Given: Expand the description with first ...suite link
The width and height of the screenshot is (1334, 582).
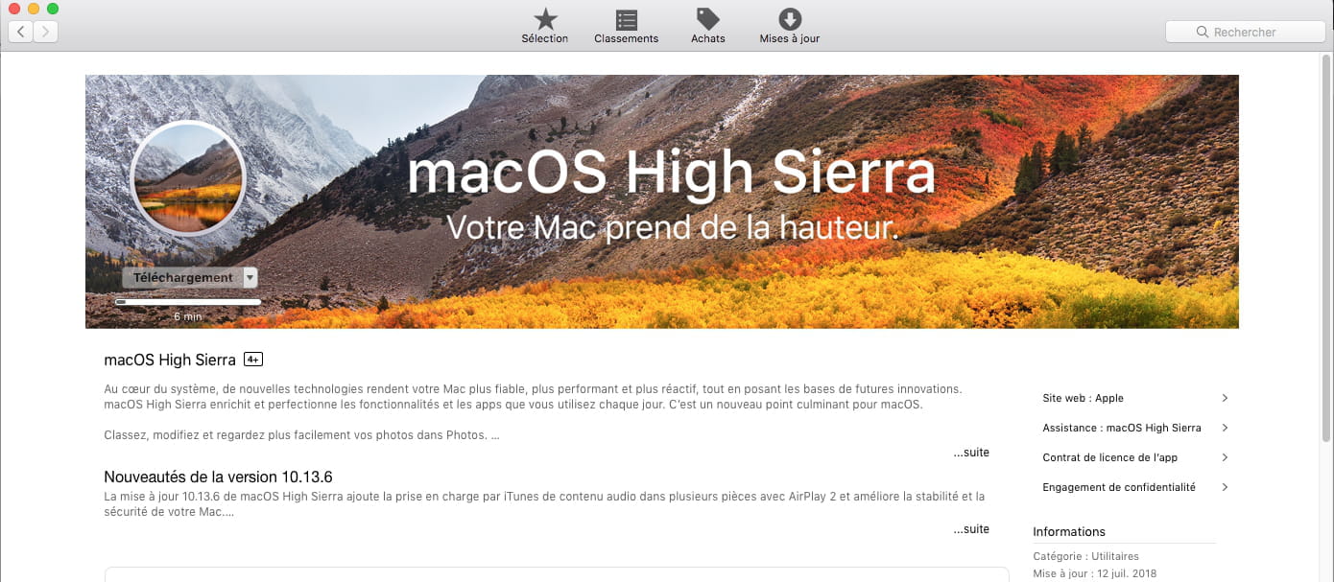Looking at the screenshot, I should [x=971, y=453].
